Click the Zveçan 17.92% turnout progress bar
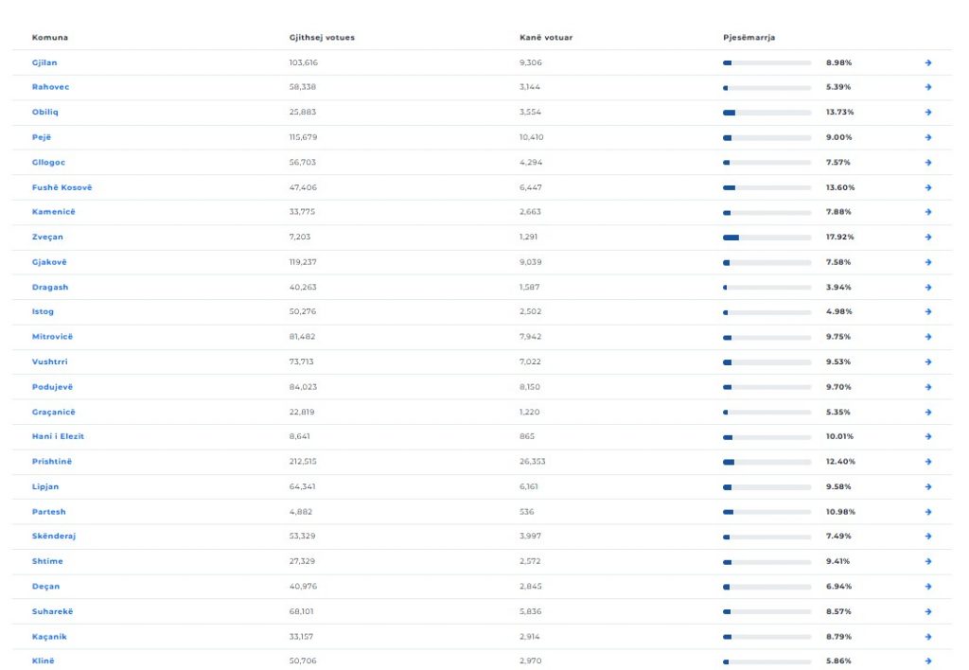 pos(766,238)
